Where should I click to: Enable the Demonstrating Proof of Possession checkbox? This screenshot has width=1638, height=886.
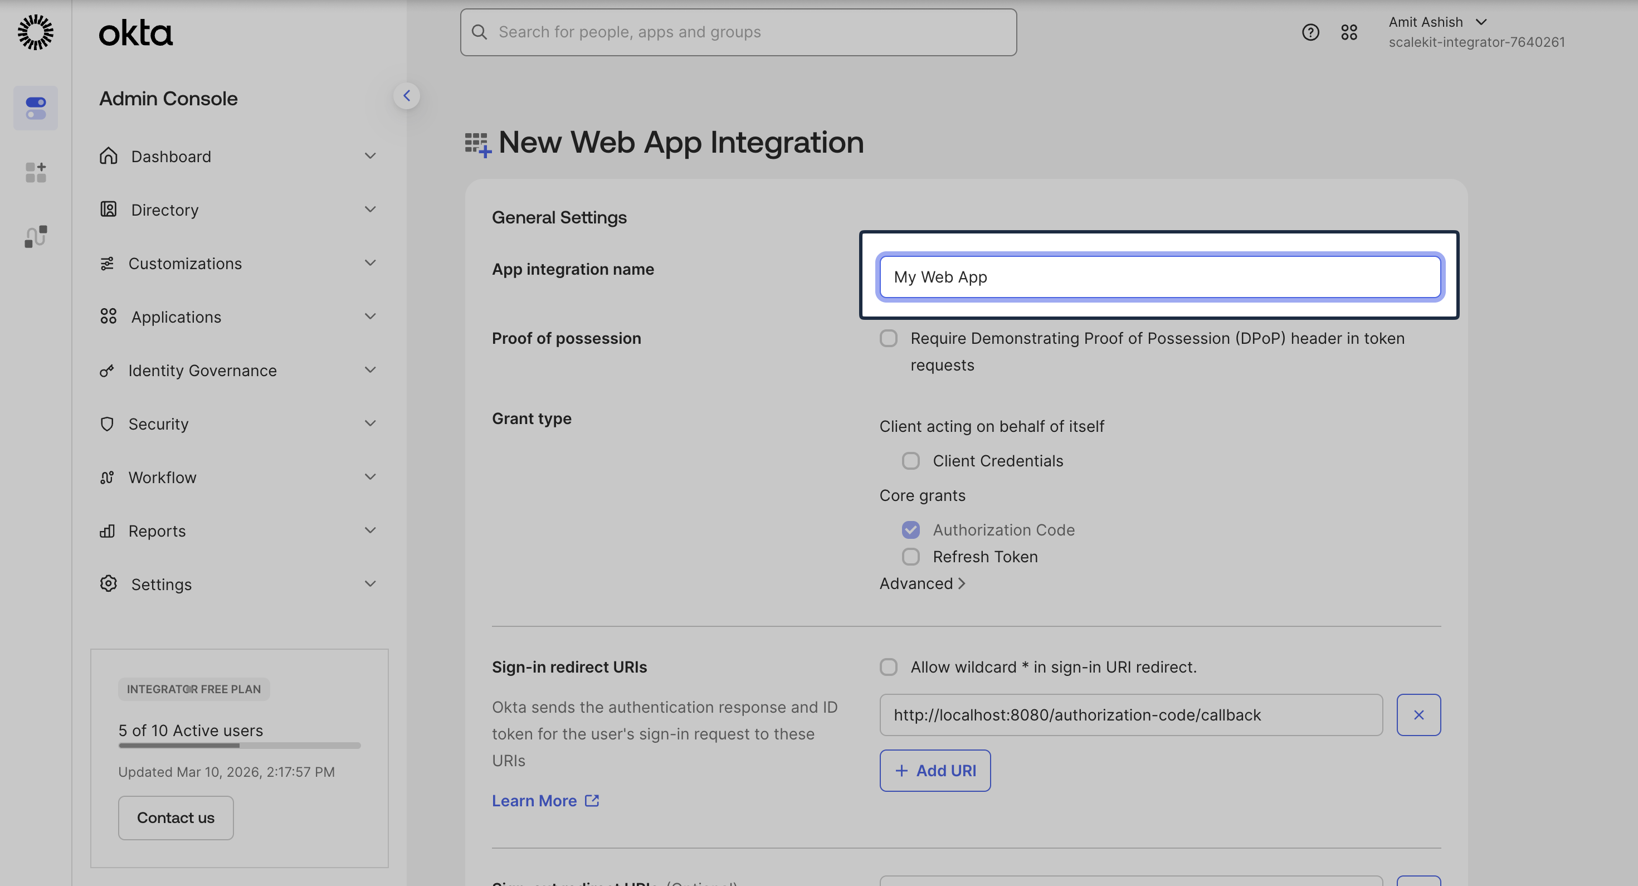[x=888, y=338]
